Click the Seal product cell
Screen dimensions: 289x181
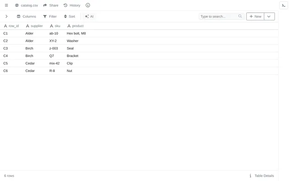point(70,48)
